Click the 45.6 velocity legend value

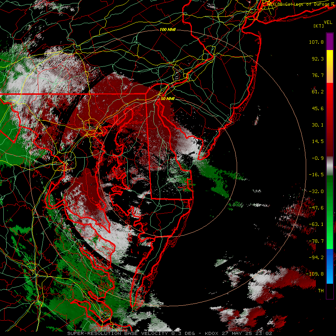point(318,108)
